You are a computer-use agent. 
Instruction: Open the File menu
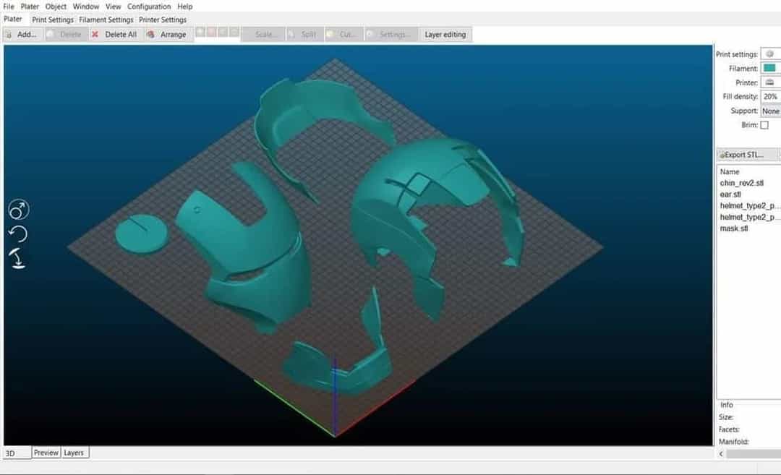[x=9, y=7]
